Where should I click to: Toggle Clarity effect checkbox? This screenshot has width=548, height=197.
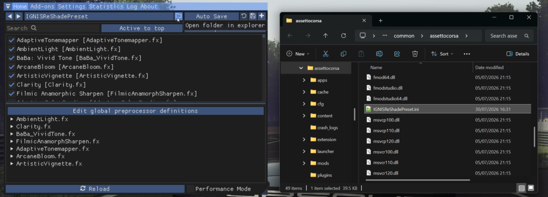click(12, 85)
